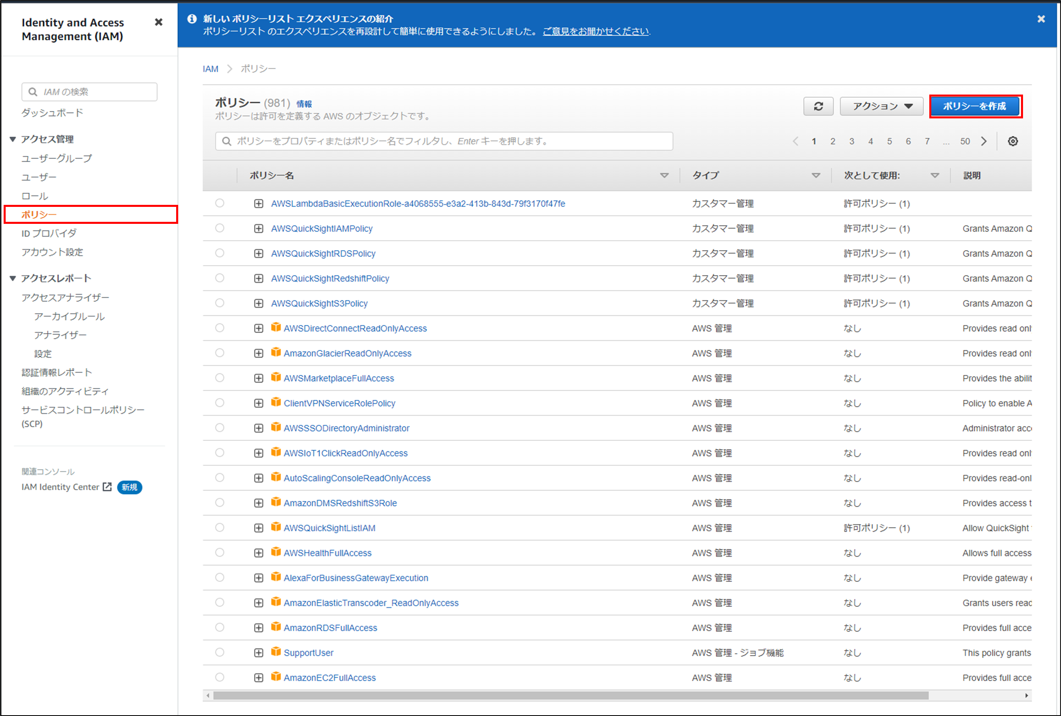Select the radio button for SupportUser
The height and width of the screenshot is (716, 1061).
click(220, 652)
